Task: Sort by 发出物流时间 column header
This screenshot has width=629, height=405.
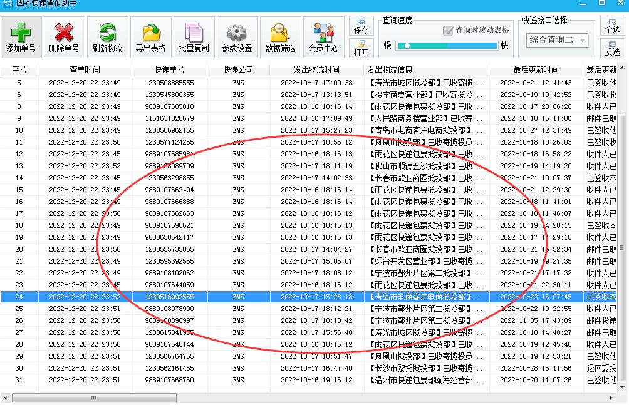Action: pyautogui.click(x=316, y=69)
